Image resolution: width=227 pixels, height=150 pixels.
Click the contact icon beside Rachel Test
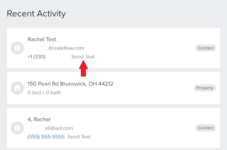point(17,48)
